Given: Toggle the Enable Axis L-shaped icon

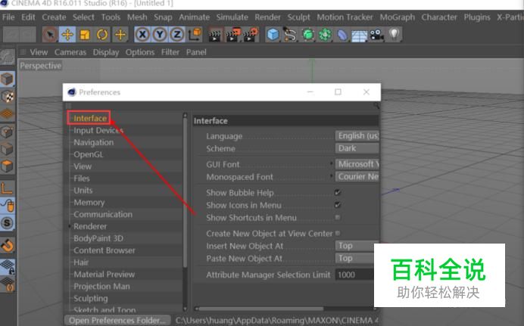Looking at the screenshot, I should coord(7,188).
